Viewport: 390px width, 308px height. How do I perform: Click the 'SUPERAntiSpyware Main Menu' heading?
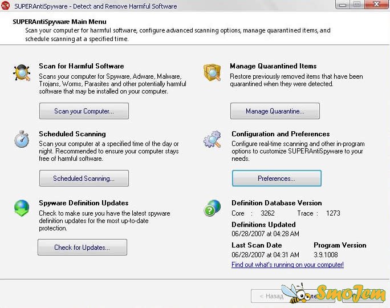coord(59,22)
